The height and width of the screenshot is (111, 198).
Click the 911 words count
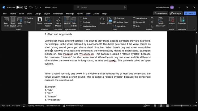pyautogui.click(x=16, y=106)
